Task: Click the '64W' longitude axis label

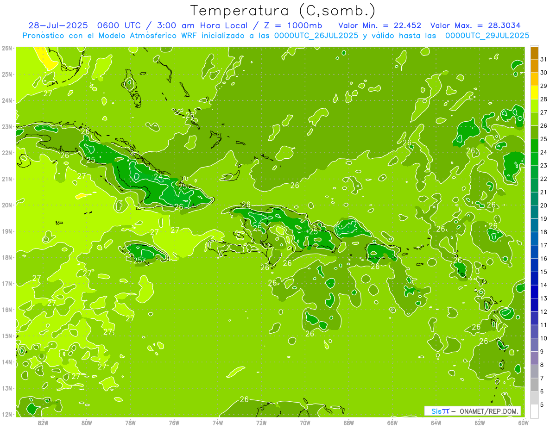Action: 436,422
